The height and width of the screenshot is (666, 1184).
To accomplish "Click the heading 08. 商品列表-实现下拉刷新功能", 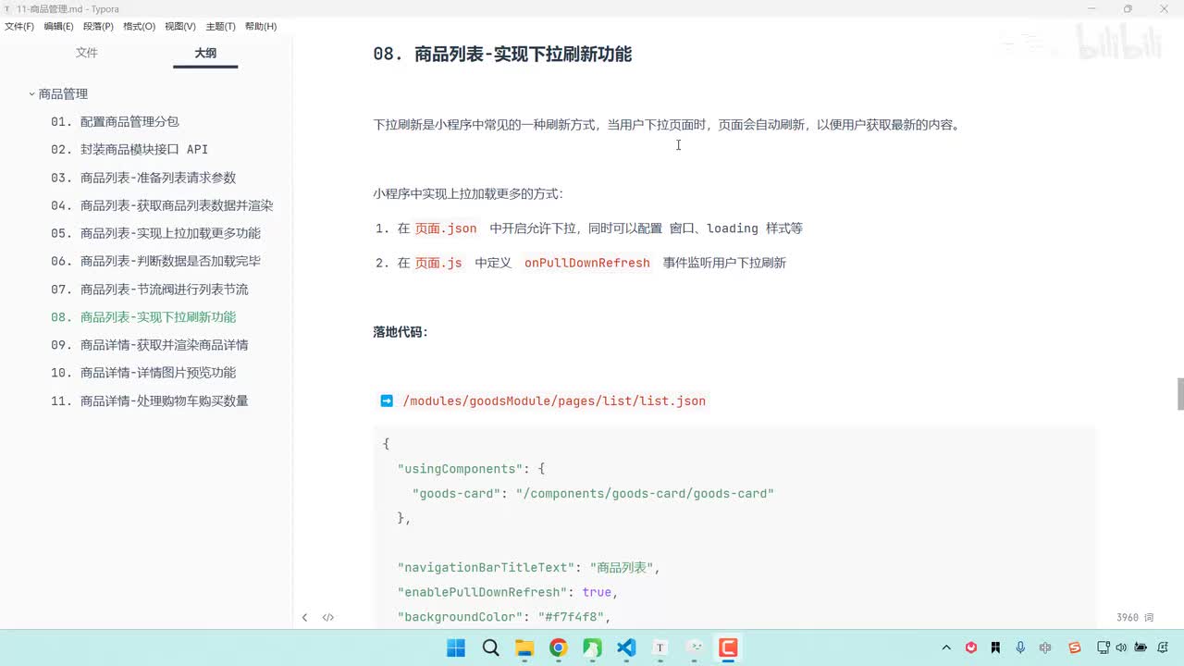I will (x=502, y=54).
